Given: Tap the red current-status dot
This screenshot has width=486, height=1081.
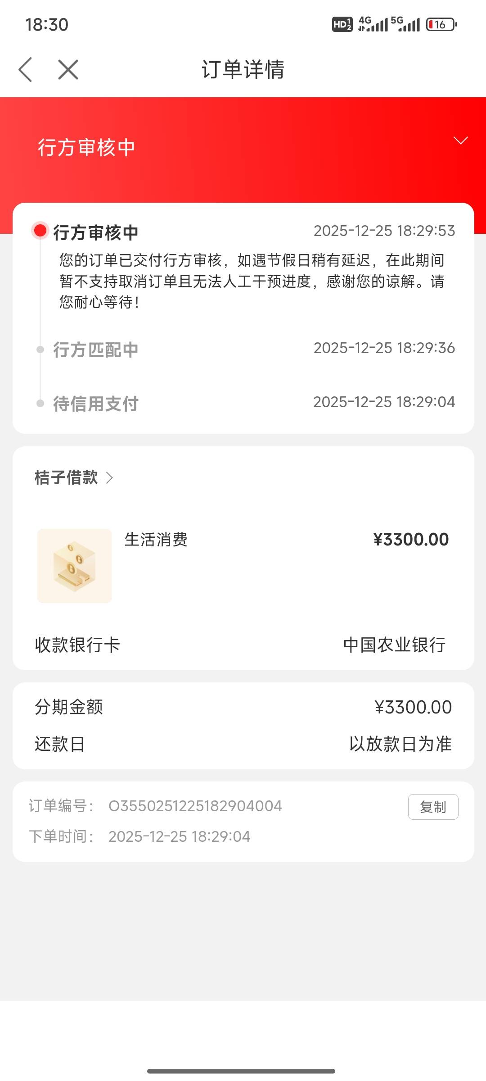Looking at the screenshot, I should (40, 231).
